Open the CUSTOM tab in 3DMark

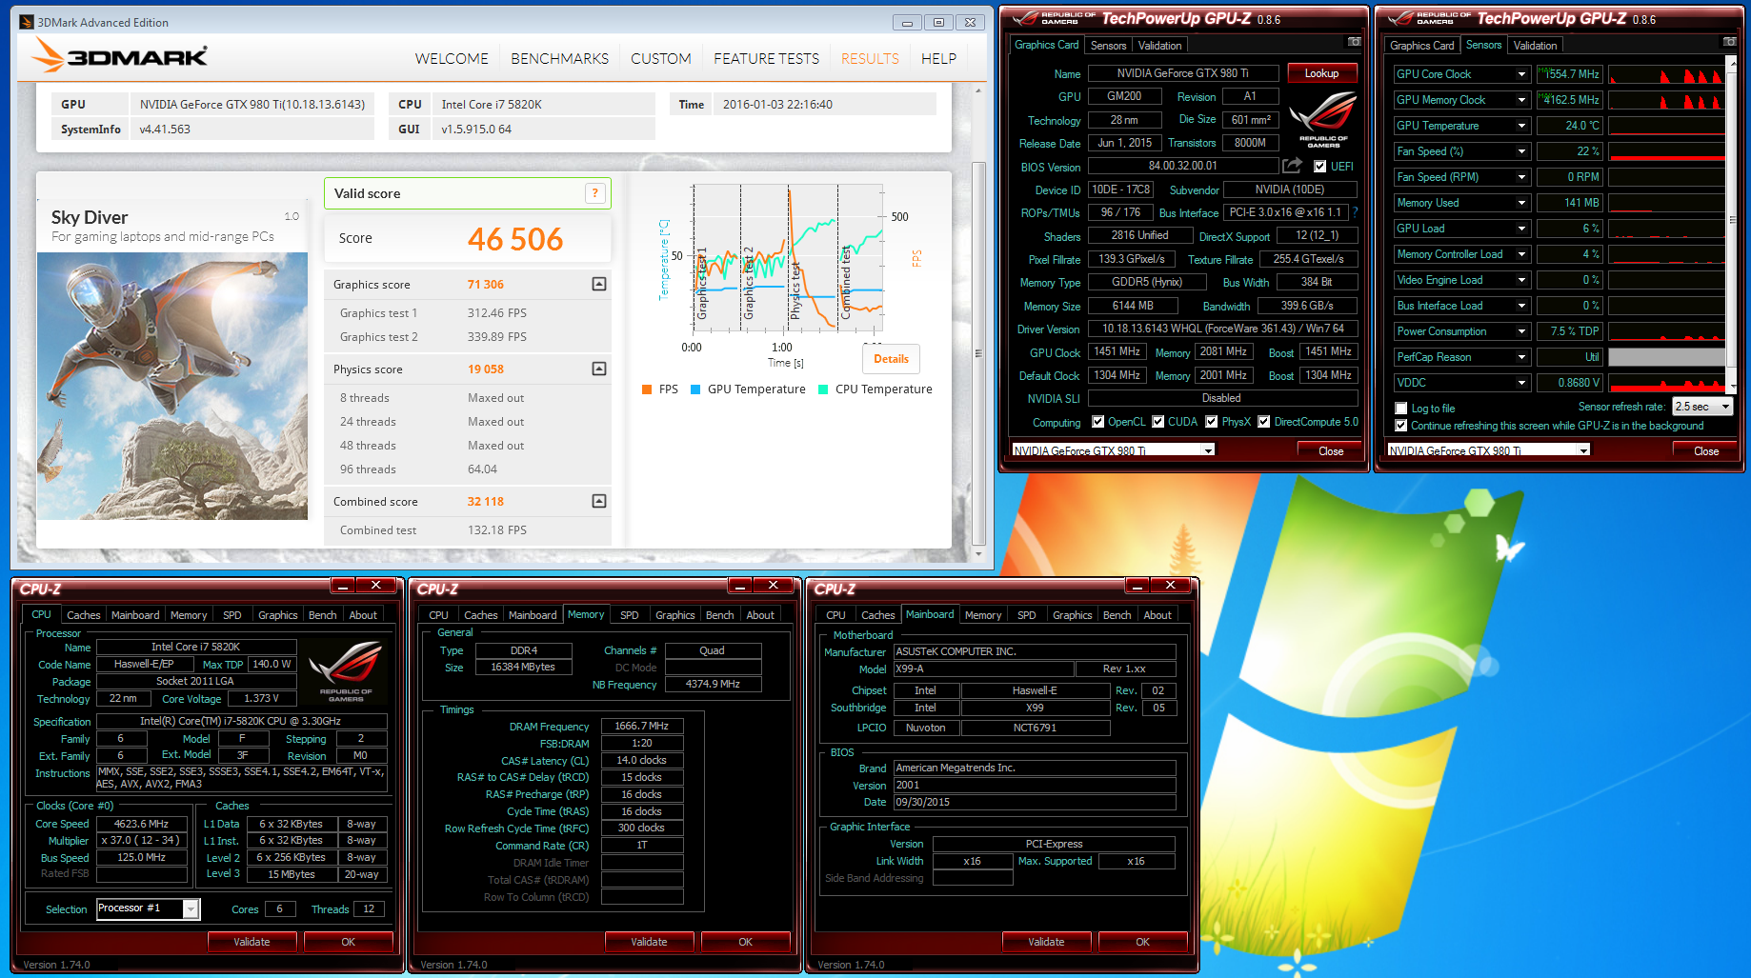[660, 59]
